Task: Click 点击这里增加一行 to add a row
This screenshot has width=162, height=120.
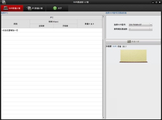Action: [x=10, y=30]
